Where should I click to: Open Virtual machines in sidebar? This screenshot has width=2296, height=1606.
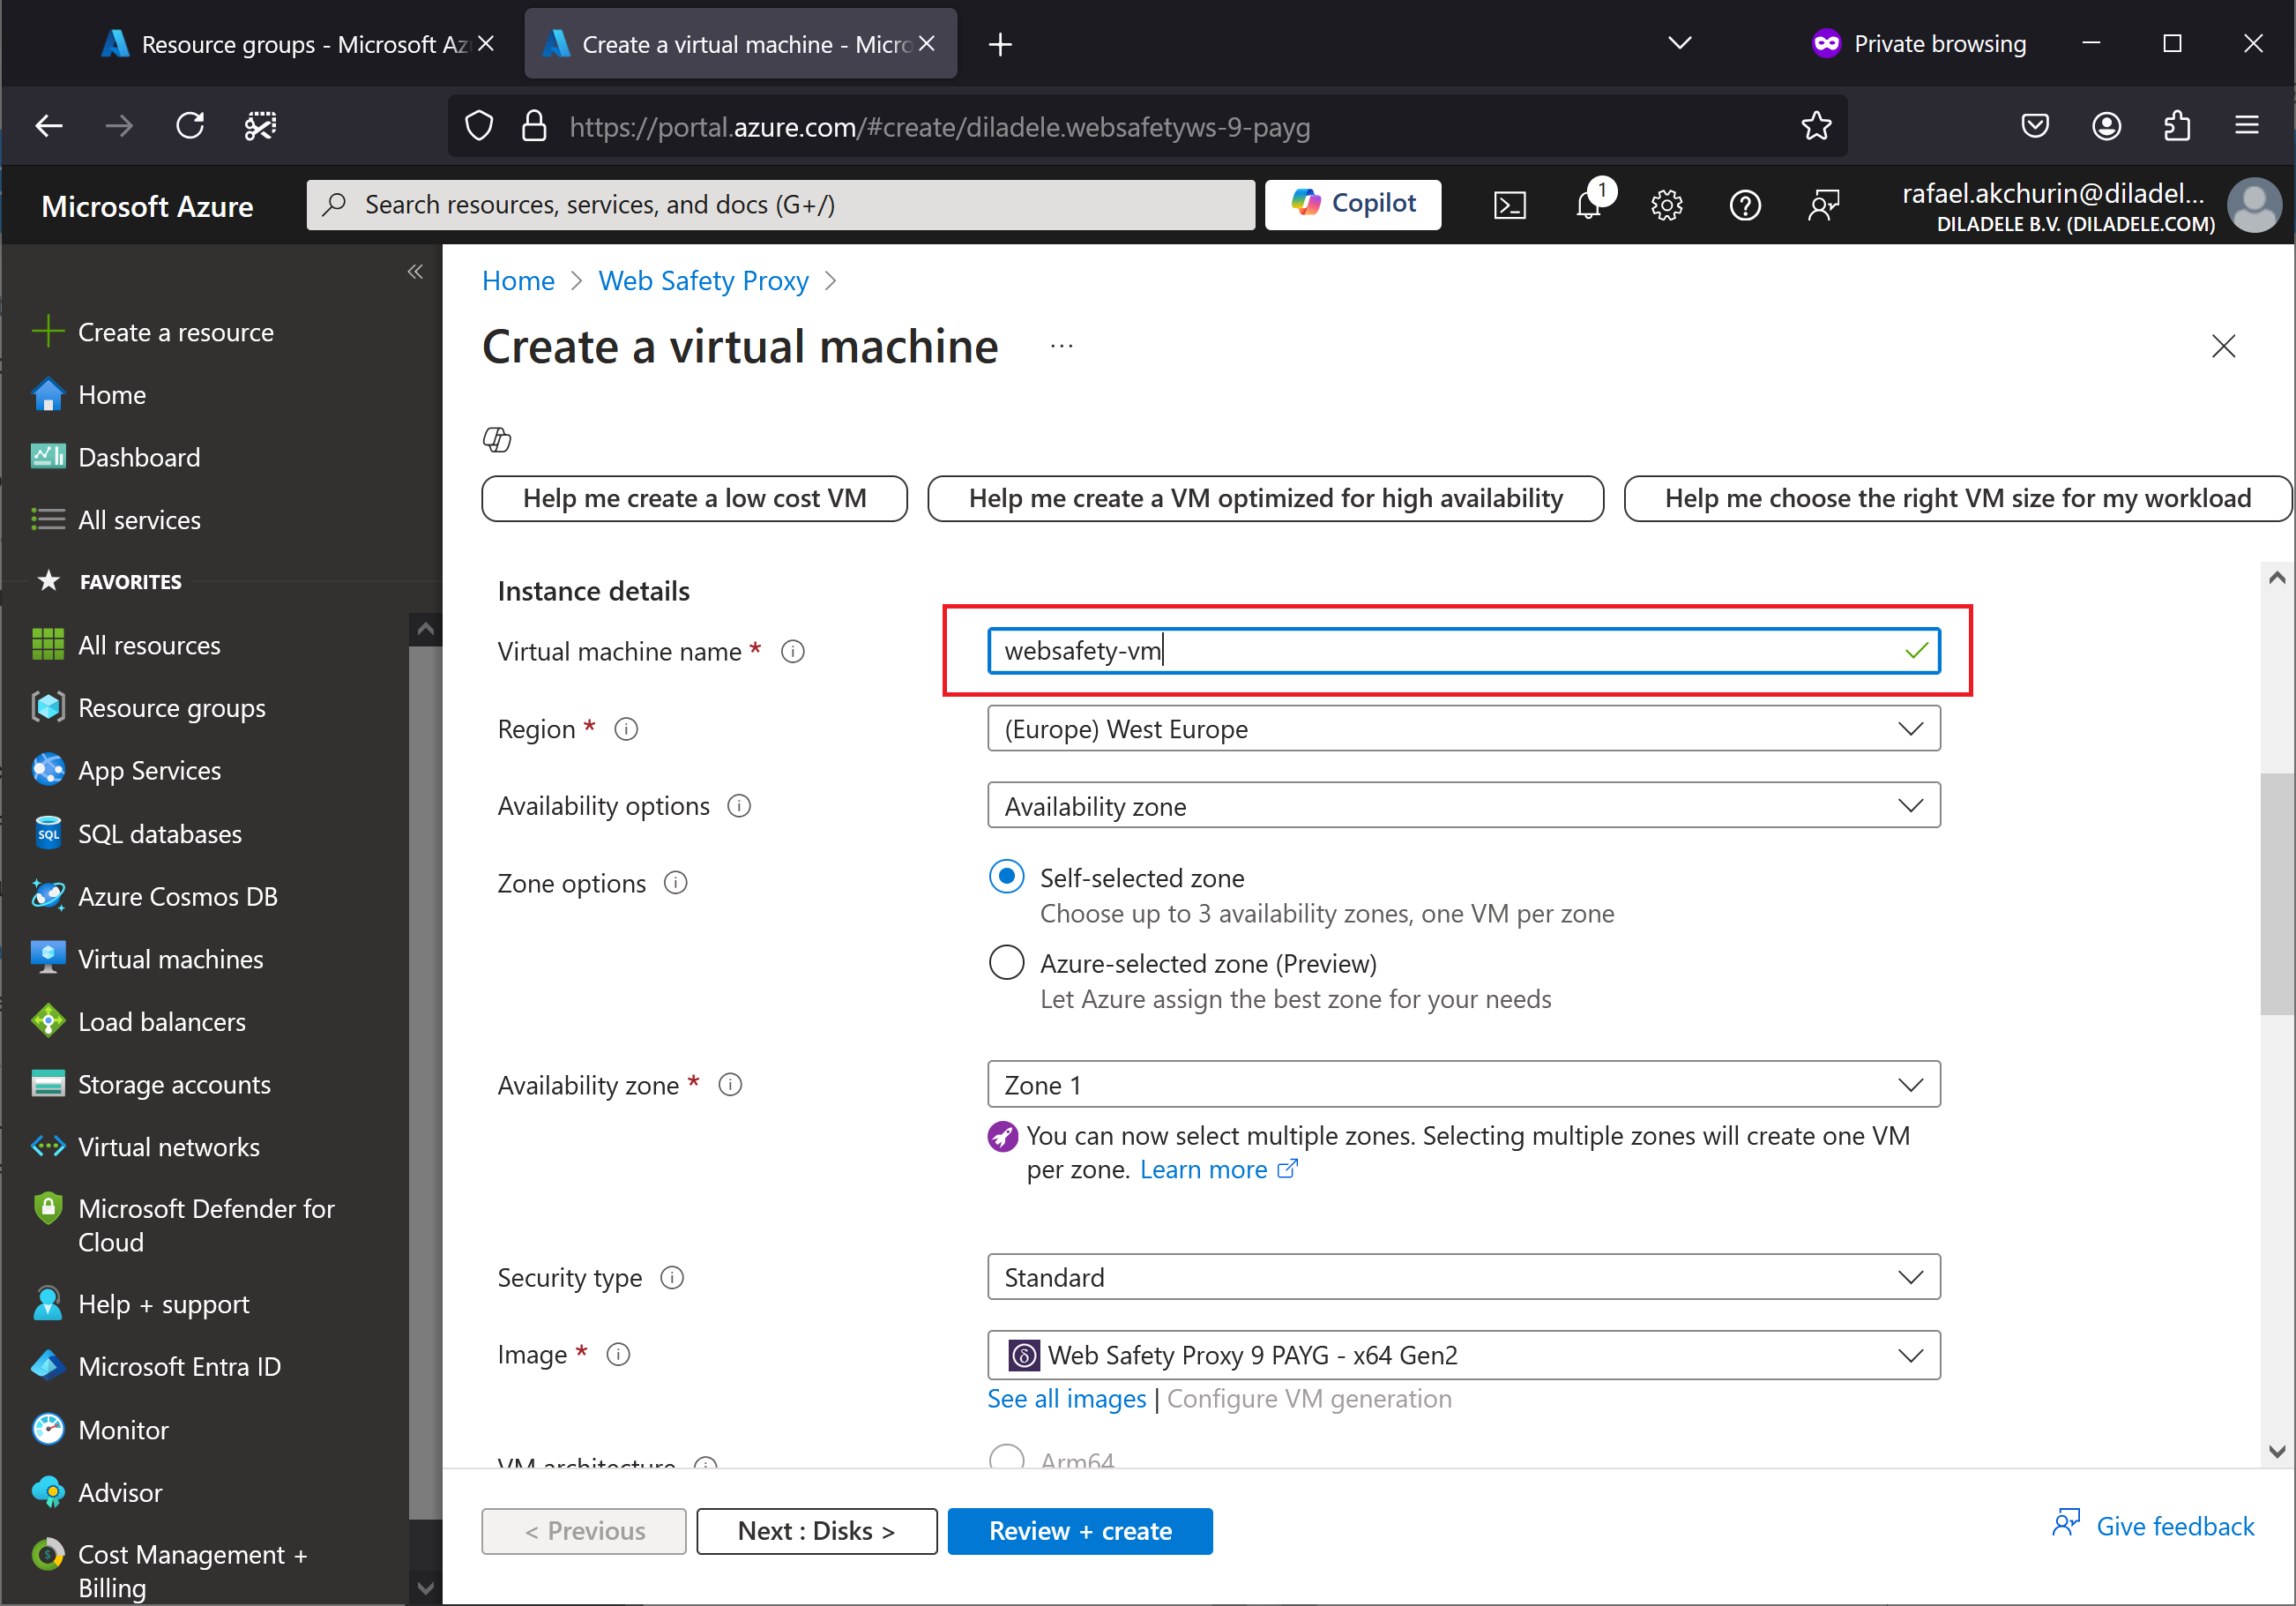coord(170,959)
